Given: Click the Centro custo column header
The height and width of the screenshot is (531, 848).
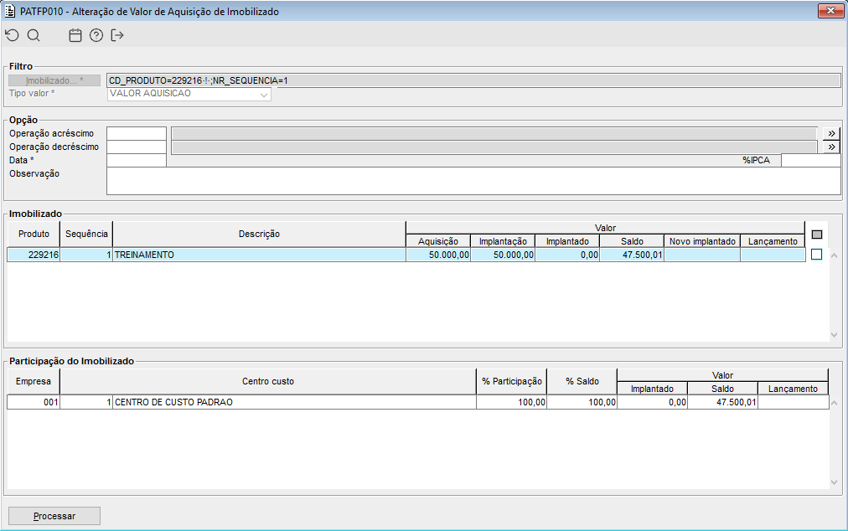Looking at the screenshot, I should (267, 381).
